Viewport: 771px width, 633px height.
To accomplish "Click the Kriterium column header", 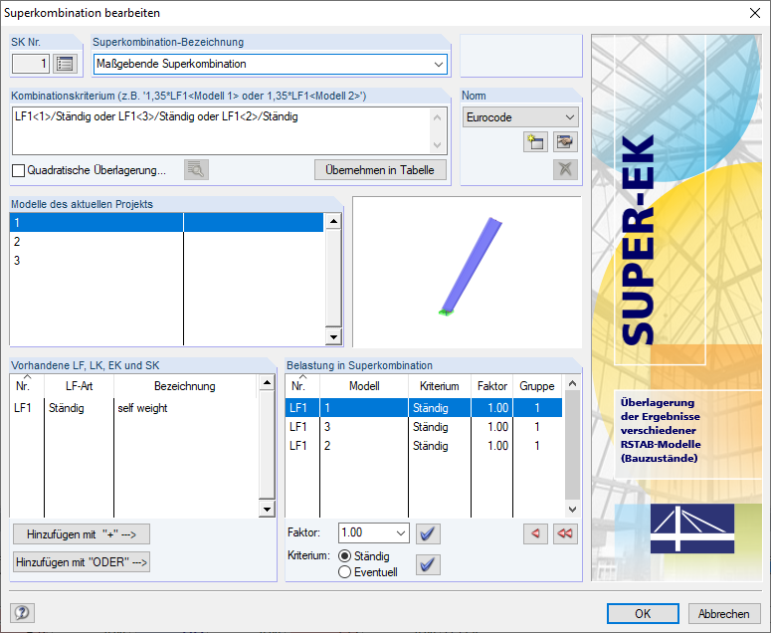I will point(440,386).
